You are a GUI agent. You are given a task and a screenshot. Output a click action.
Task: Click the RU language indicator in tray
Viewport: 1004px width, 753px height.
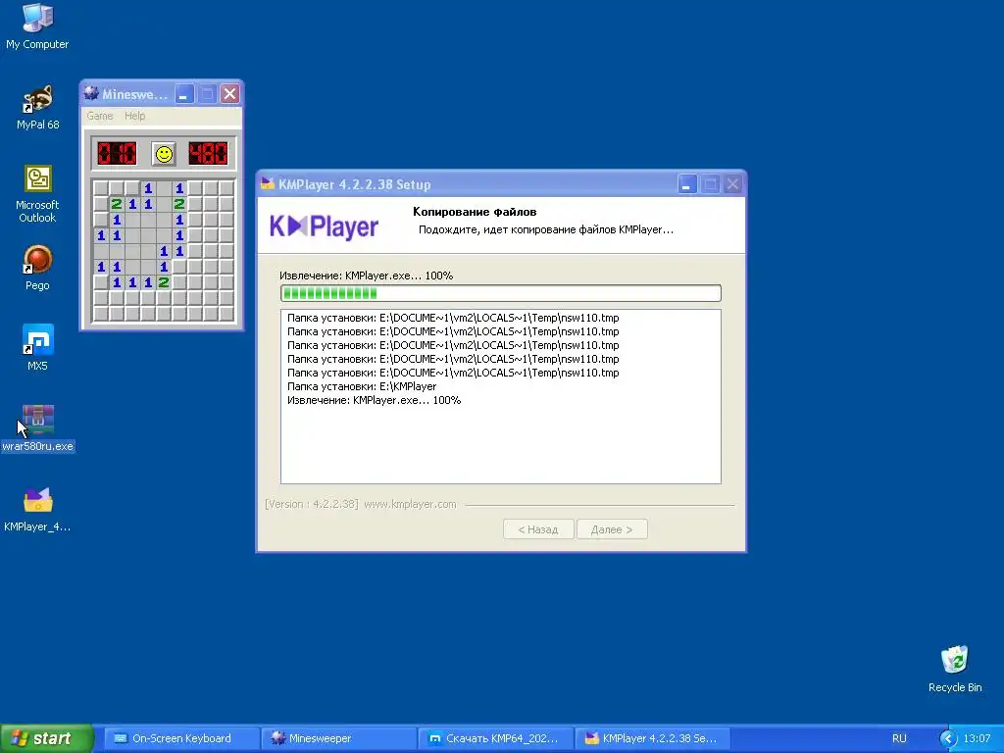click(899, 738)
